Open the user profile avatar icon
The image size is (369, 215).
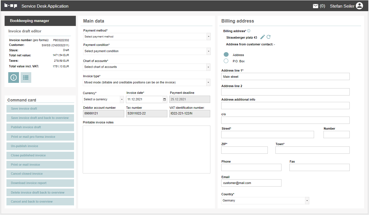[359, 6]
